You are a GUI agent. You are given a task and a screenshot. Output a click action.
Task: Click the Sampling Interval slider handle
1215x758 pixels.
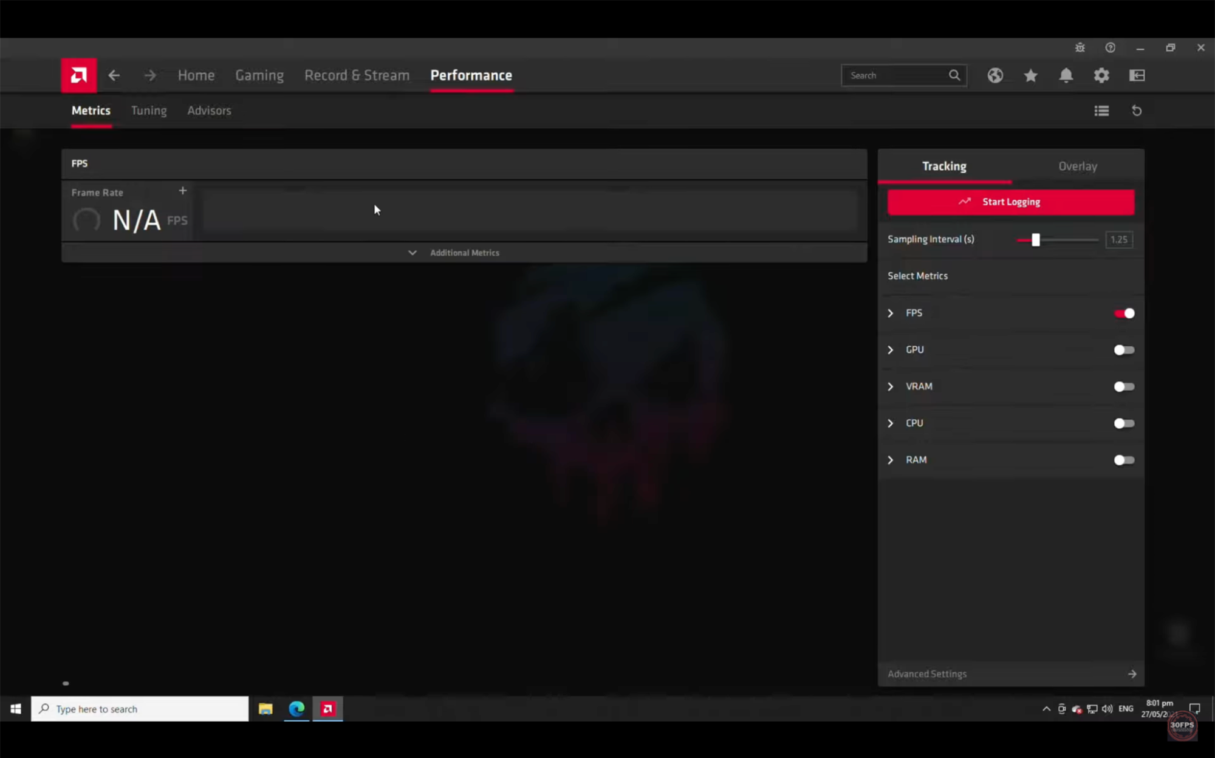1036,240
